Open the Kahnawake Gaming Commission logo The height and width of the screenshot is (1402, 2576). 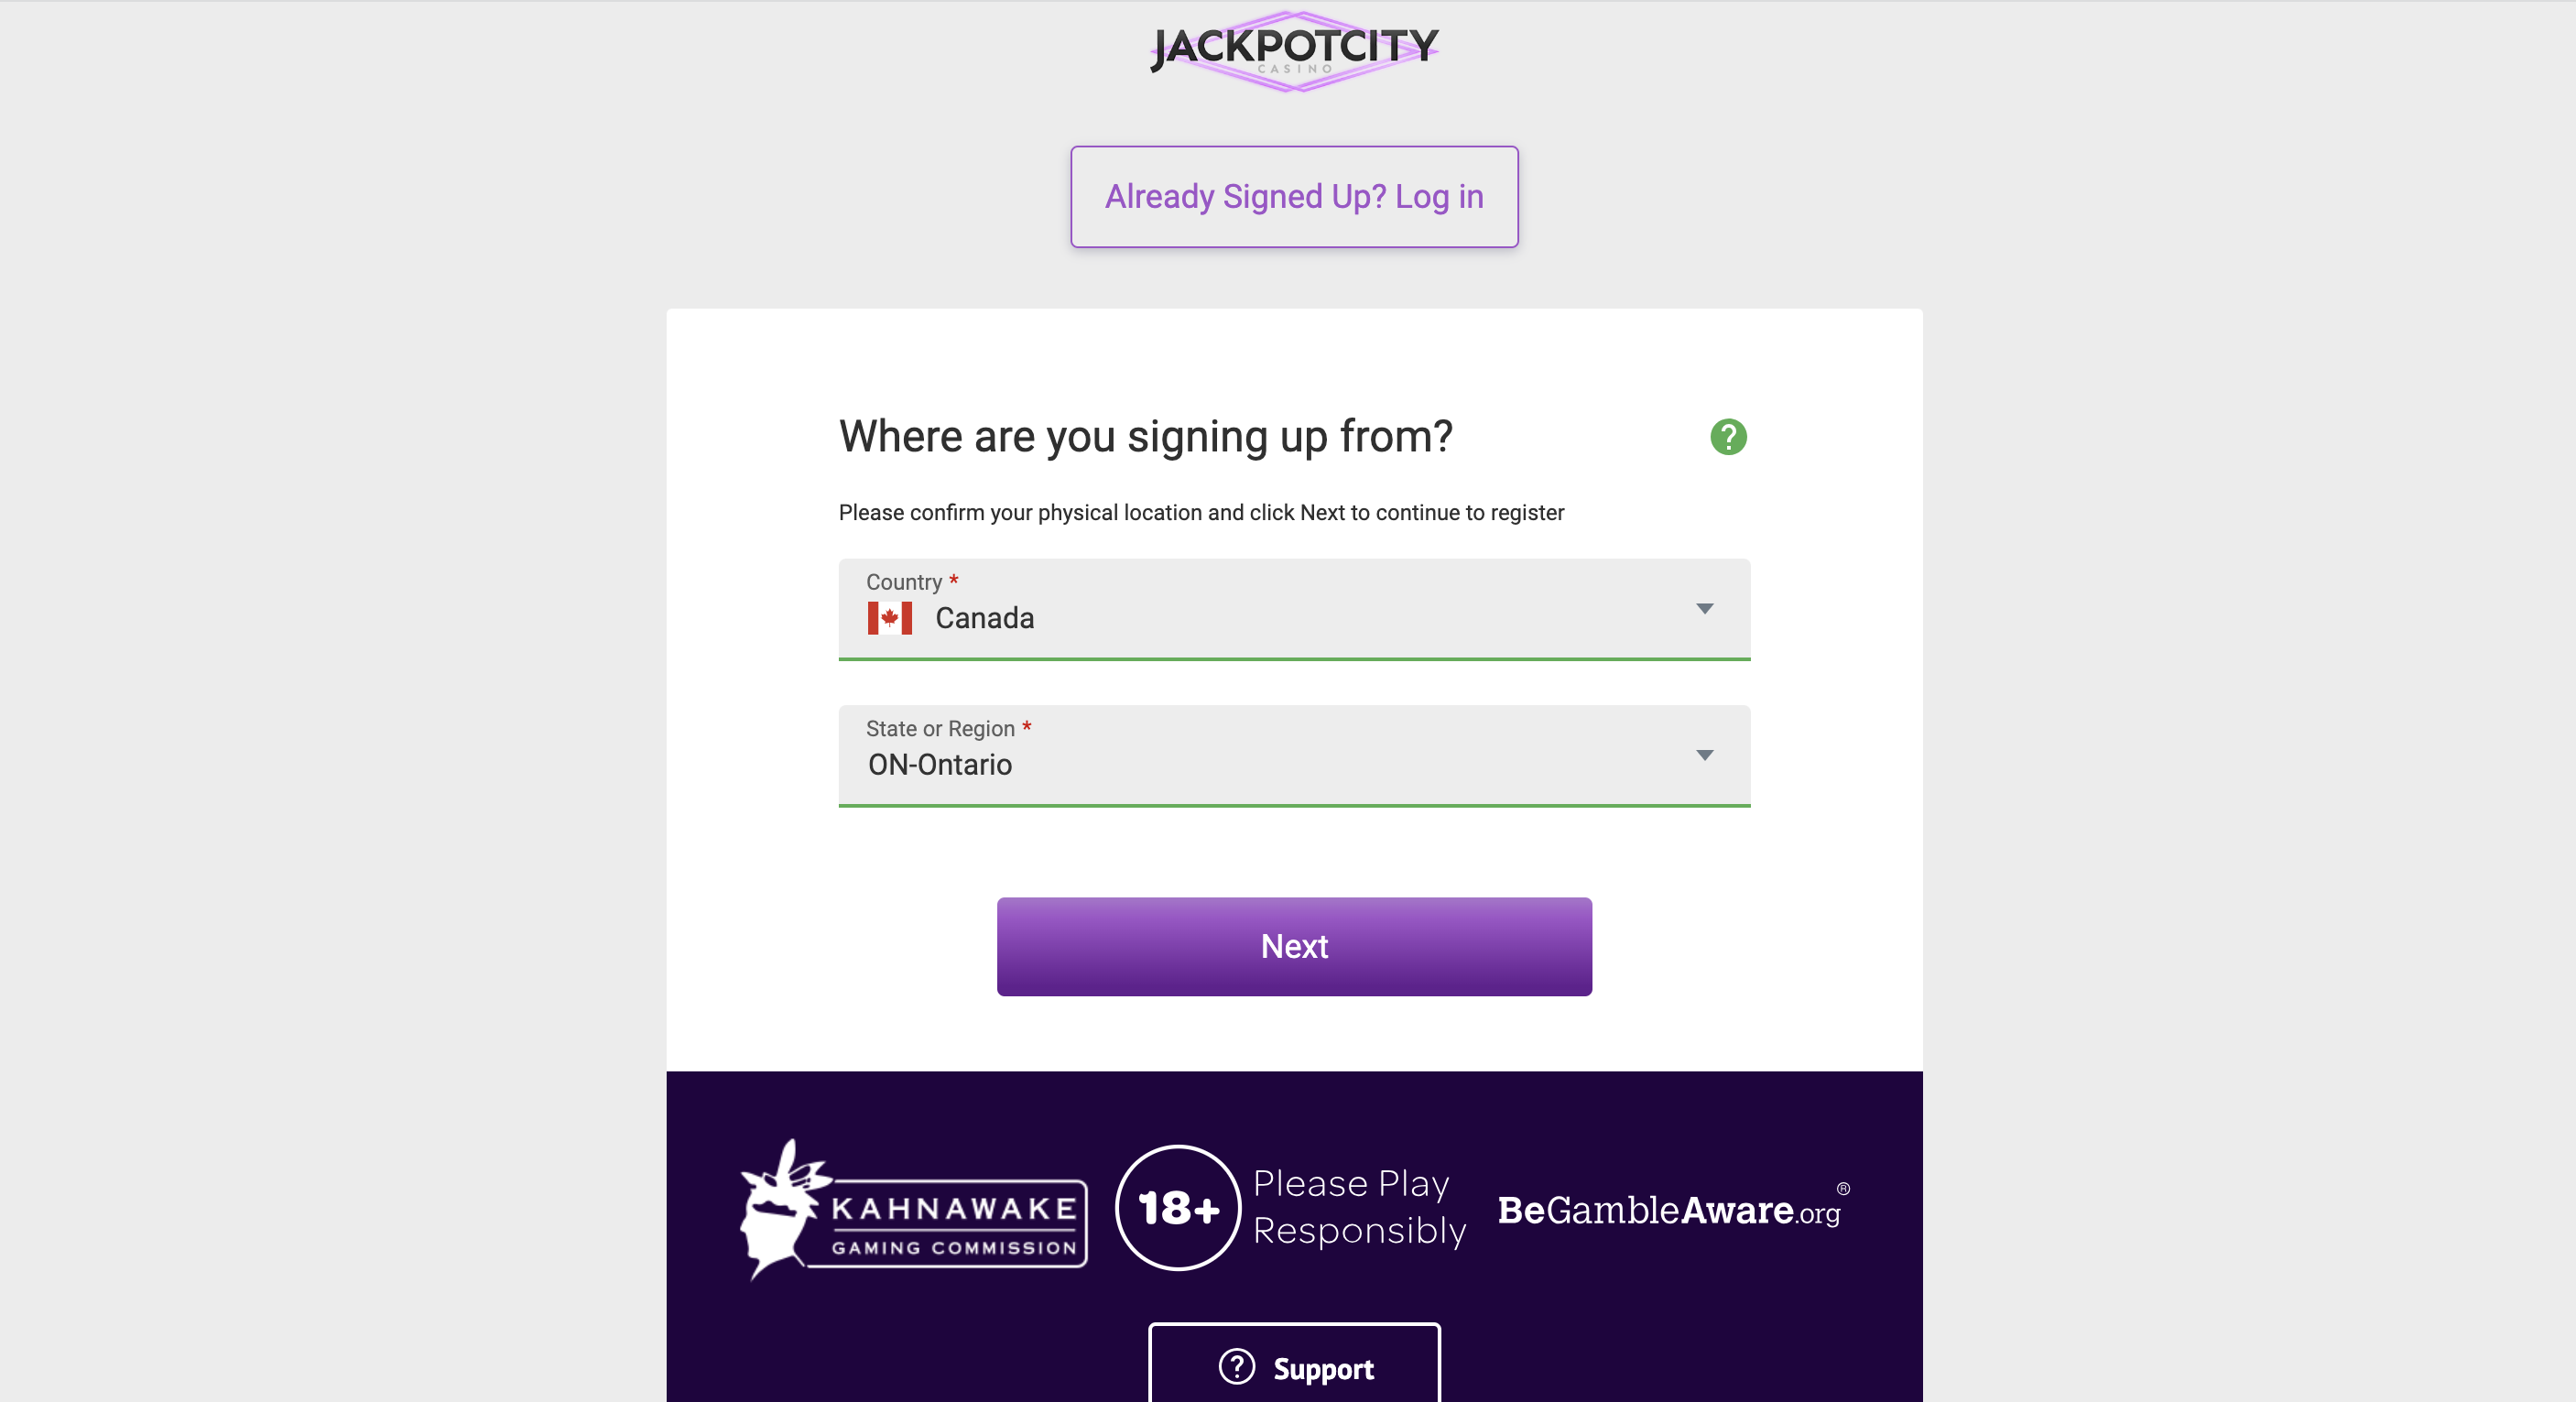pyautogui.click(x=913, y=1210)
